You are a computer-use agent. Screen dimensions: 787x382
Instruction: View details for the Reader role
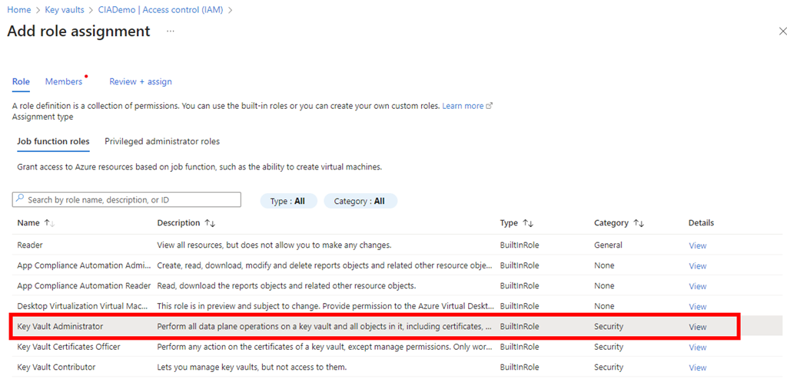tap(697, 245)
